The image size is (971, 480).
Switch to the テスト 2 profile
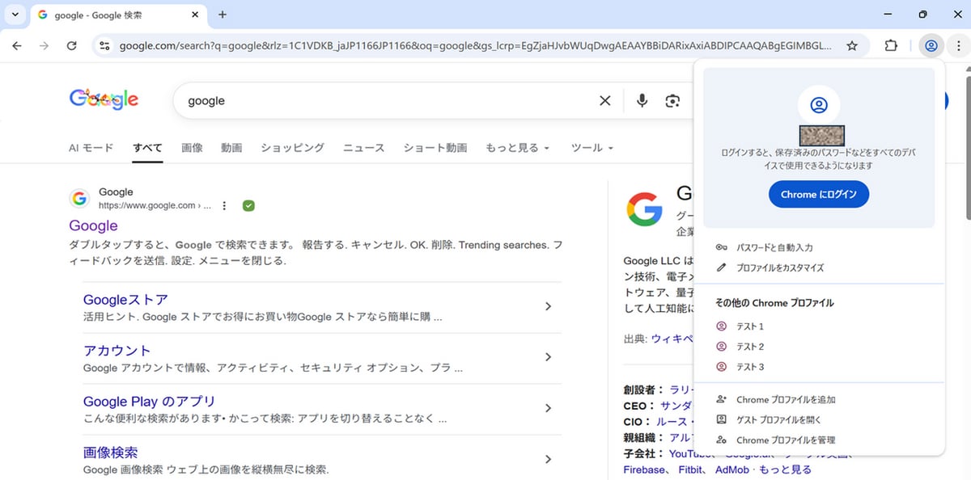pyautogui.click(x=749, y=347)
